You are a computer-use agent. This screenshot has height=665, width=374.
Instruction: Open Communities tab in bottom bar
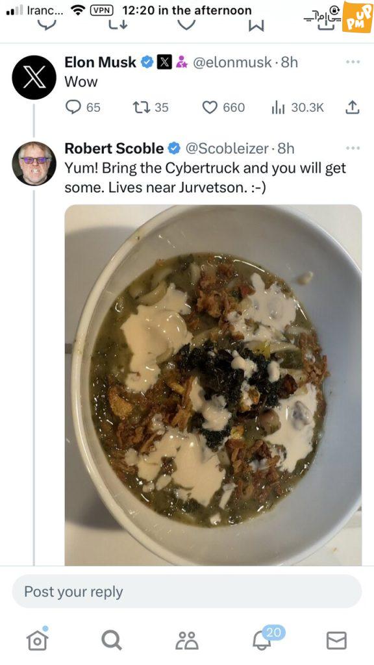pyautogui.click(x=187, y=640)
